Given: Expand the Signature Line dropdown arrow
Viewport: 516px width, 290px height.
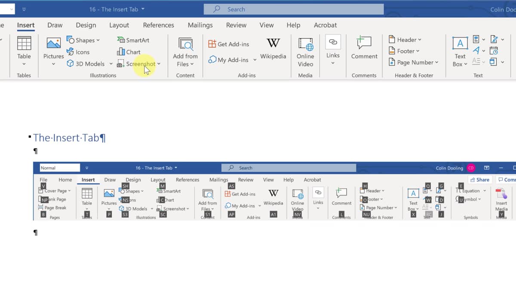Looking at the screenshot, I should click(502, 40).
